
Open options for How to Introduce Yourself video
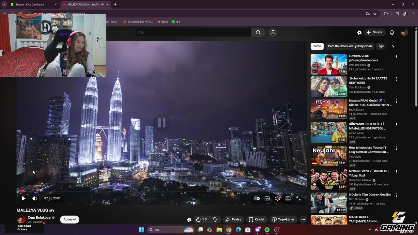(396, 148)
